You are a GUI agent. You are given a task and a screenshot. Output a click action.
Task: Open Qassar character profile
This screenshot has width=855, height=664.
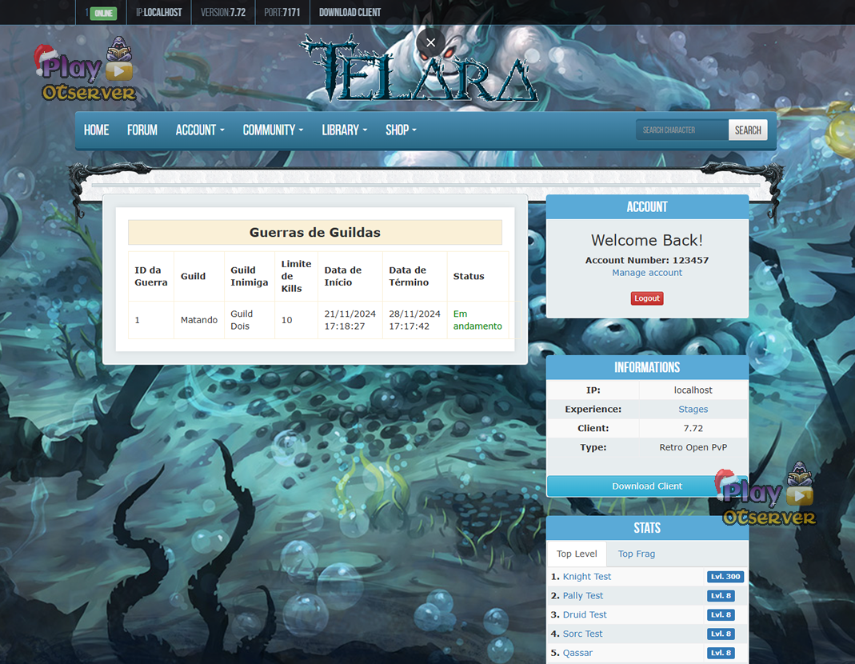[577, 653]
